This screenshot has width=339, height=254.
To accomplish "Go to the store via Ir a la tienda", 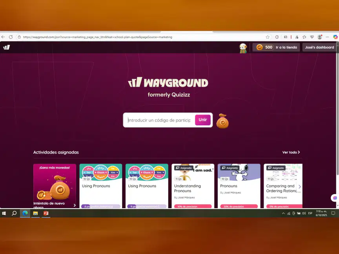I will [286, 47].
